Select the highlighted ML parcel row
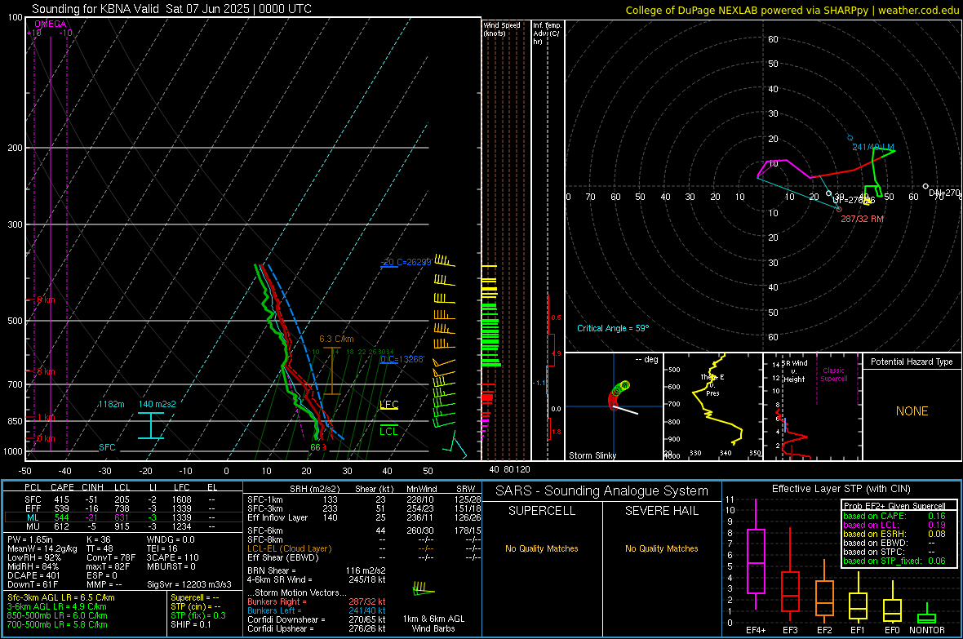 122,517
